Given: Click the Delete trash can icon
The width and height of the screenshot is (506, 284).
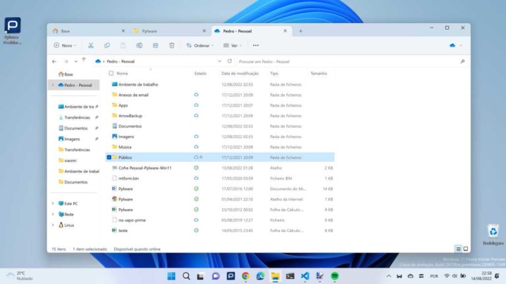Looking at the screenshot, I should coord(172,45).
